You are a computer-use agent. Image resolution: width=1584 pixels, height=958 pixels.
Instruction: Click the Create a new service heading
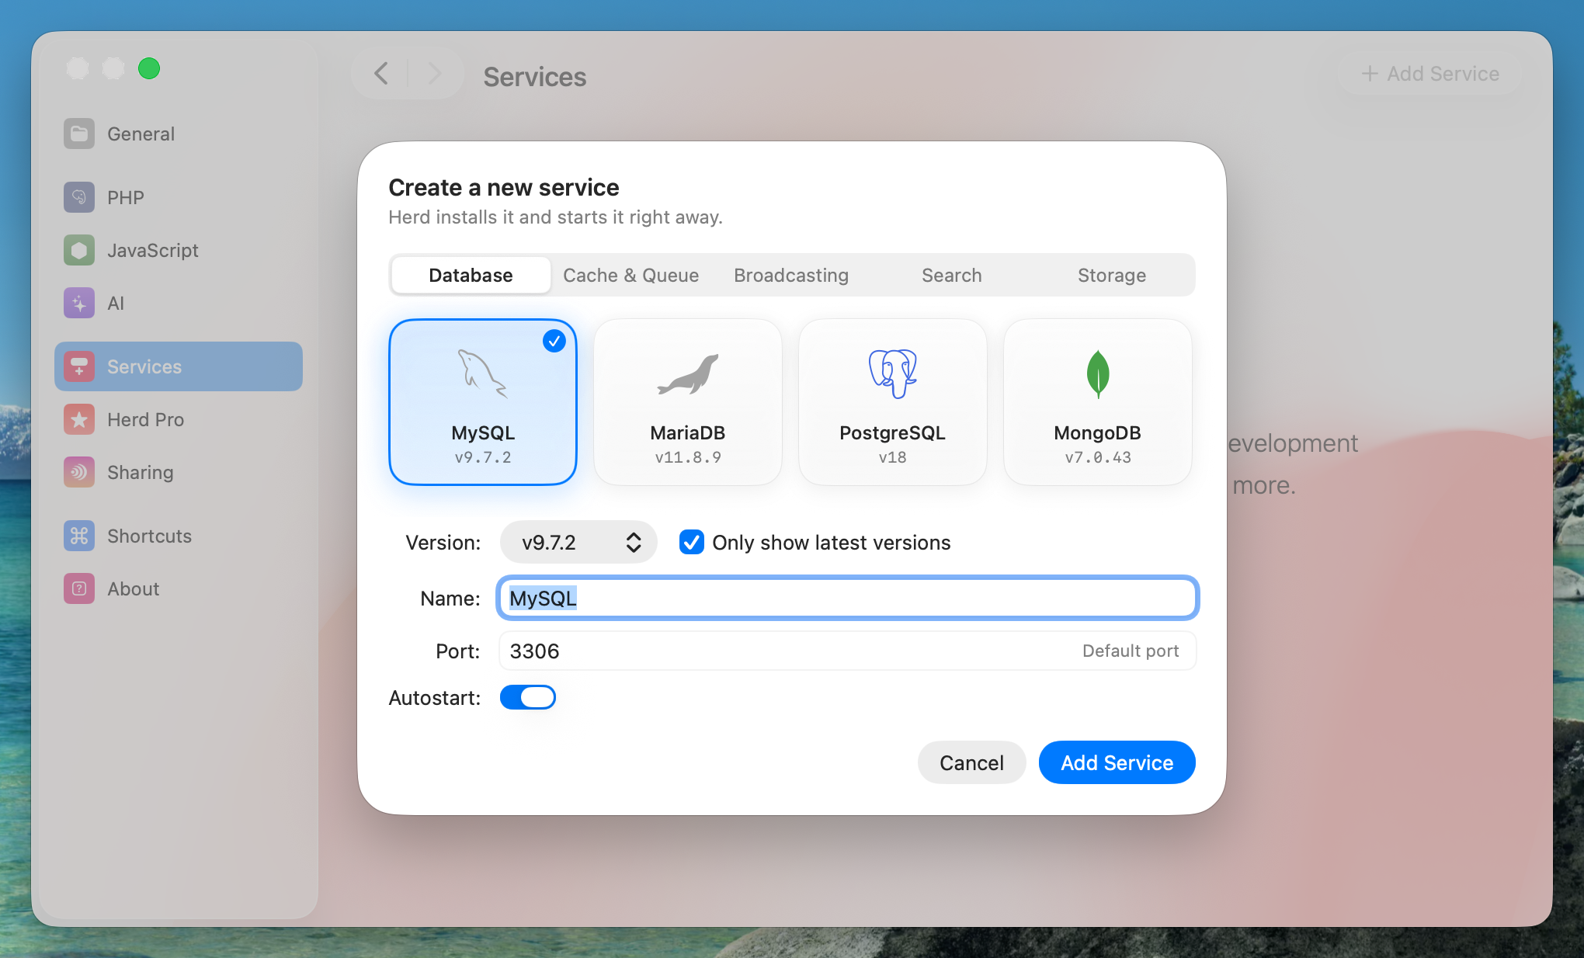click(504, 187)
